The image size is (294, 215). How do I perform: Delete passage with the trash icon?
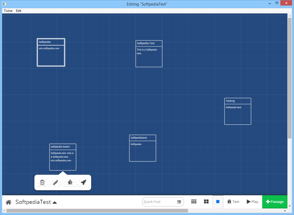[42, 182]
